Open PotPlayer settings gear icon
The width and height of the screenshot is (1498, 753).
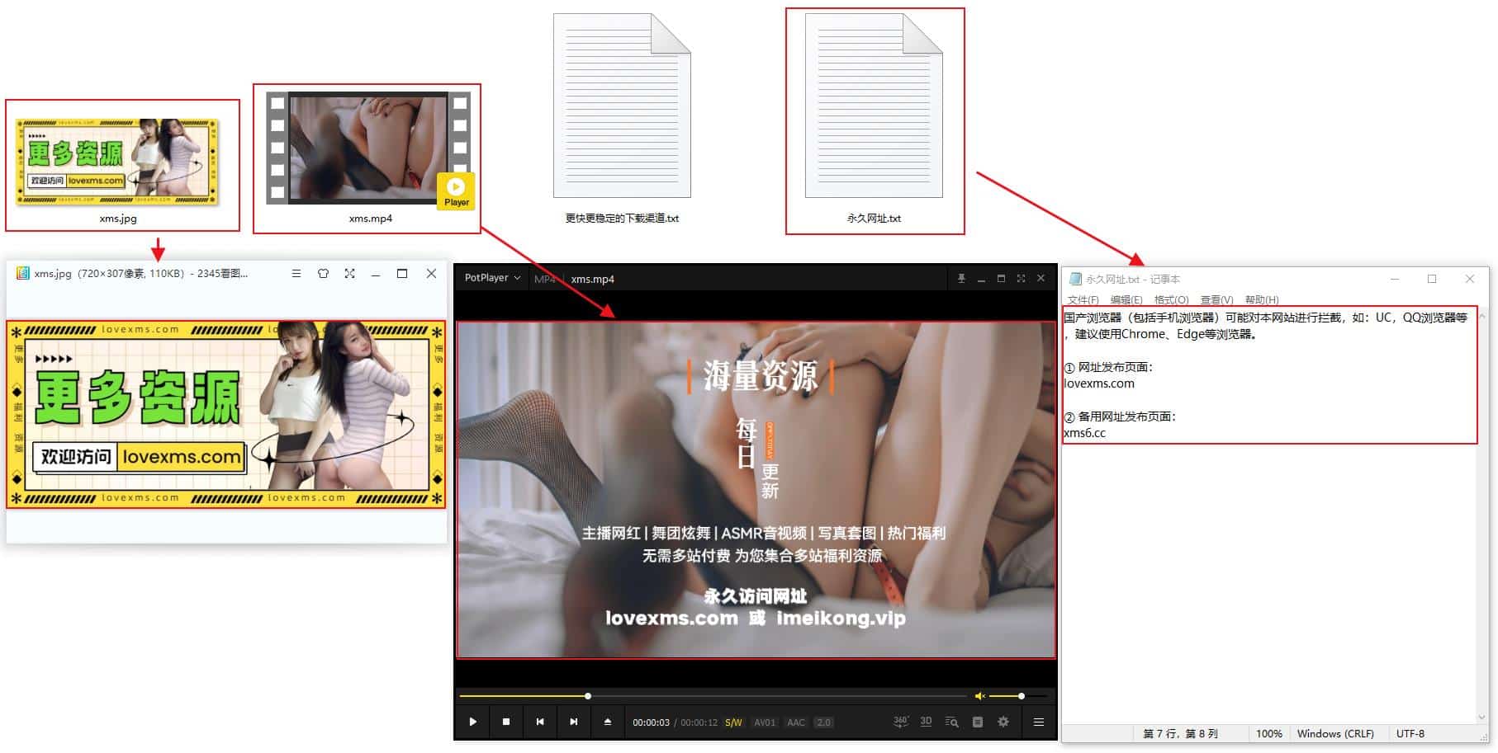point(1003,722)
